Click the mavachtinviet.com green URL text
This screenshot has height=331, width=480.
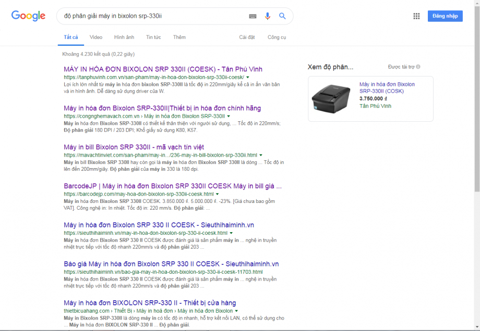point(160,155)
